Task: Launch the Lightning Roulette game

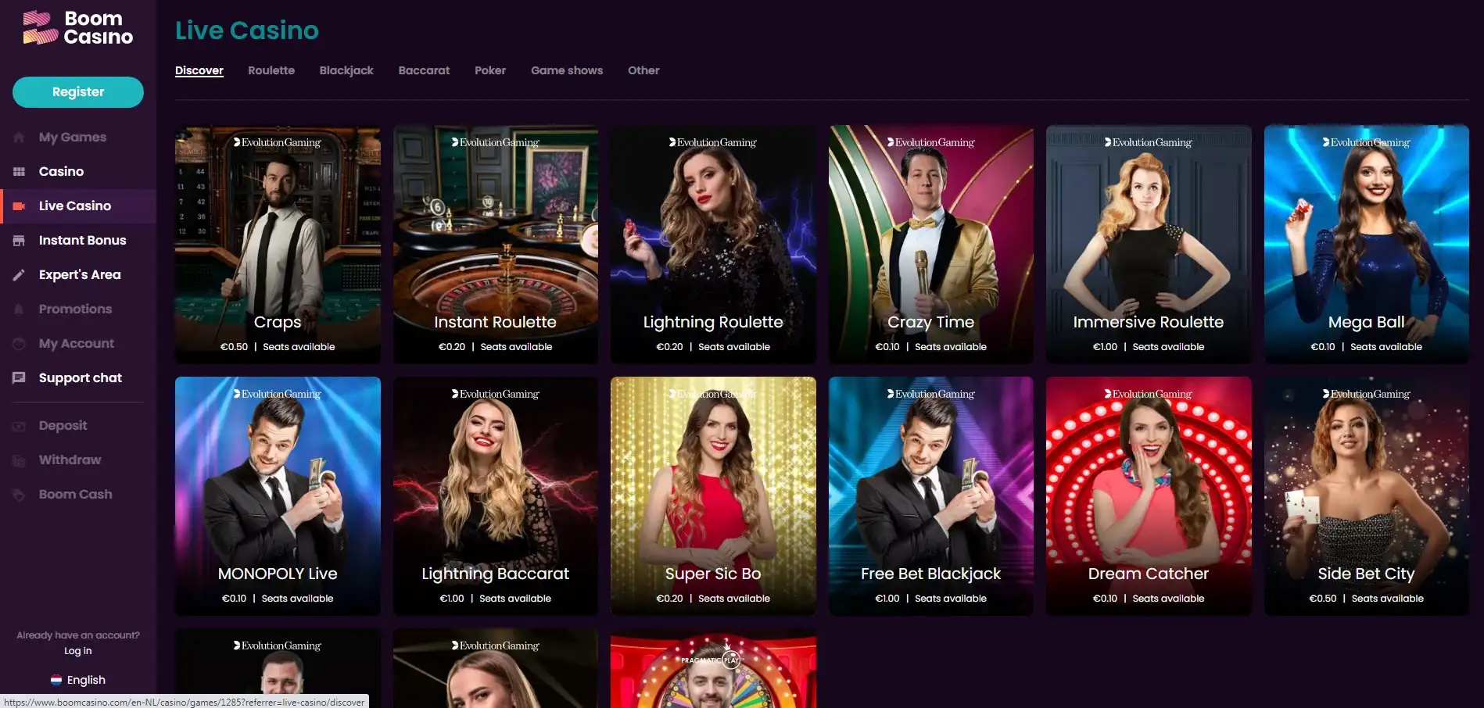Action: 713,244
